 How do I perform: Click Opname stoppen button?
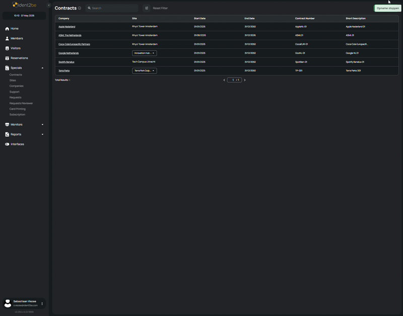pyautogui.click(x=387, y=8)
